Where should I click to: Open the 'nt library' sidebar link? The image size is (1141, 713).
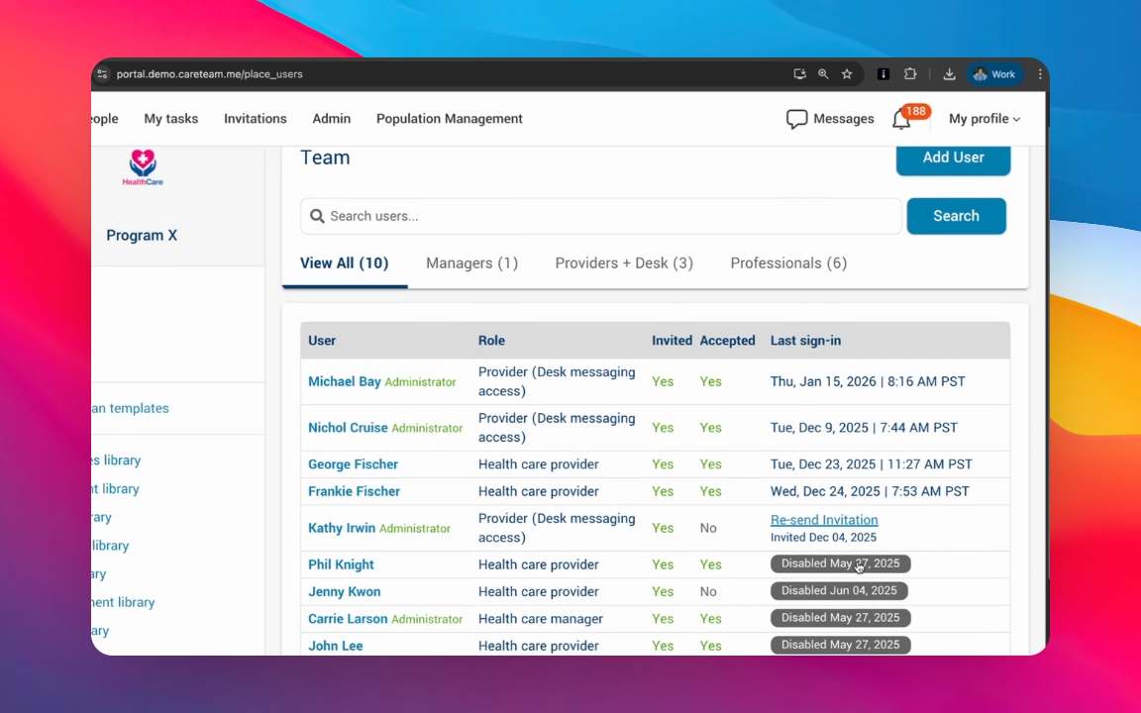click(116, 489)
